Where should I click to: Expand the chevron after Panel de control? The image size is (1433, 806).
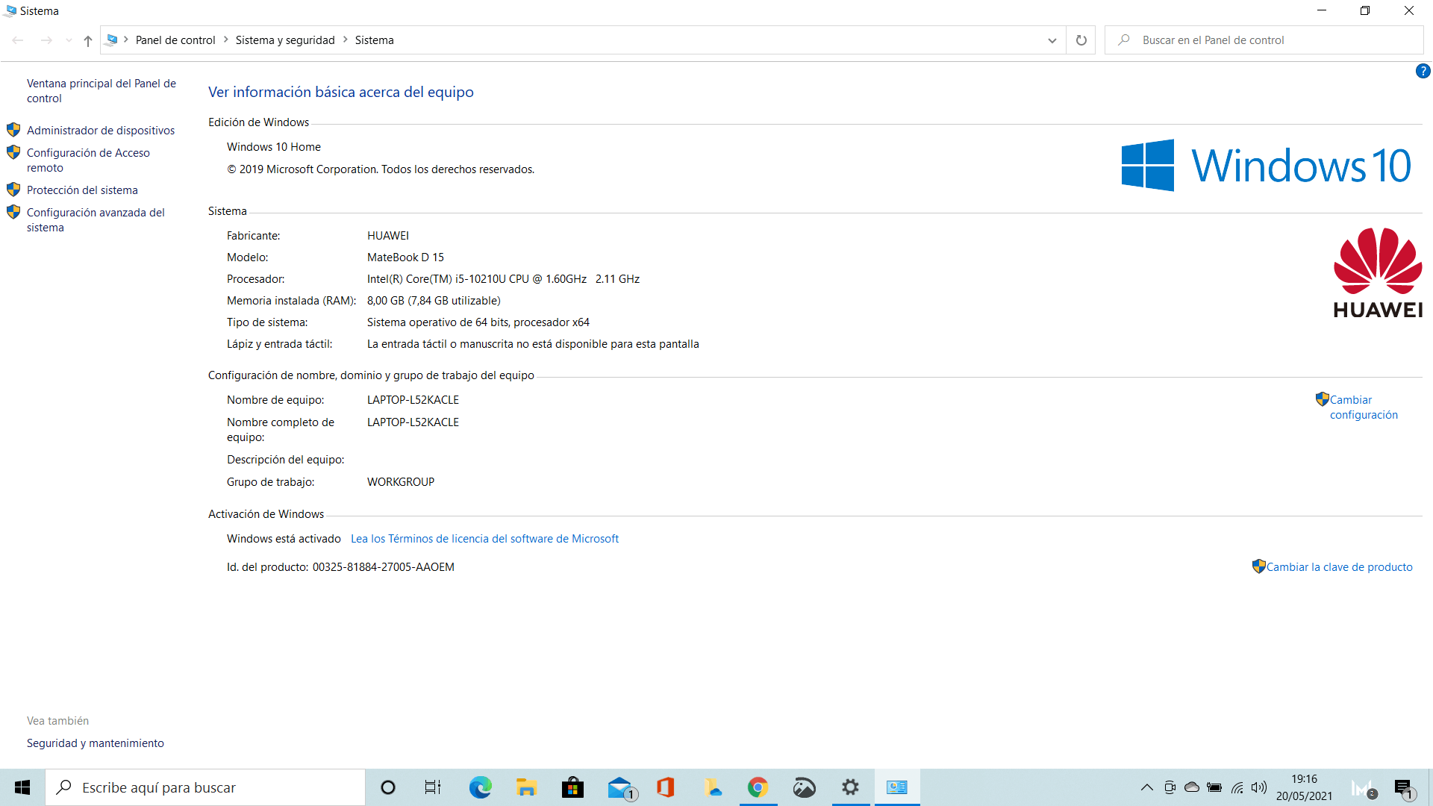(225, 40)
